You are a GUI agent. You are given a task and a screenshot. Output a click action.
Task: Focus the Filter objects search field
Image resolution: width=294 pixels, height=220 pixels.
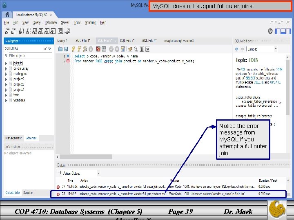[30, 55]
